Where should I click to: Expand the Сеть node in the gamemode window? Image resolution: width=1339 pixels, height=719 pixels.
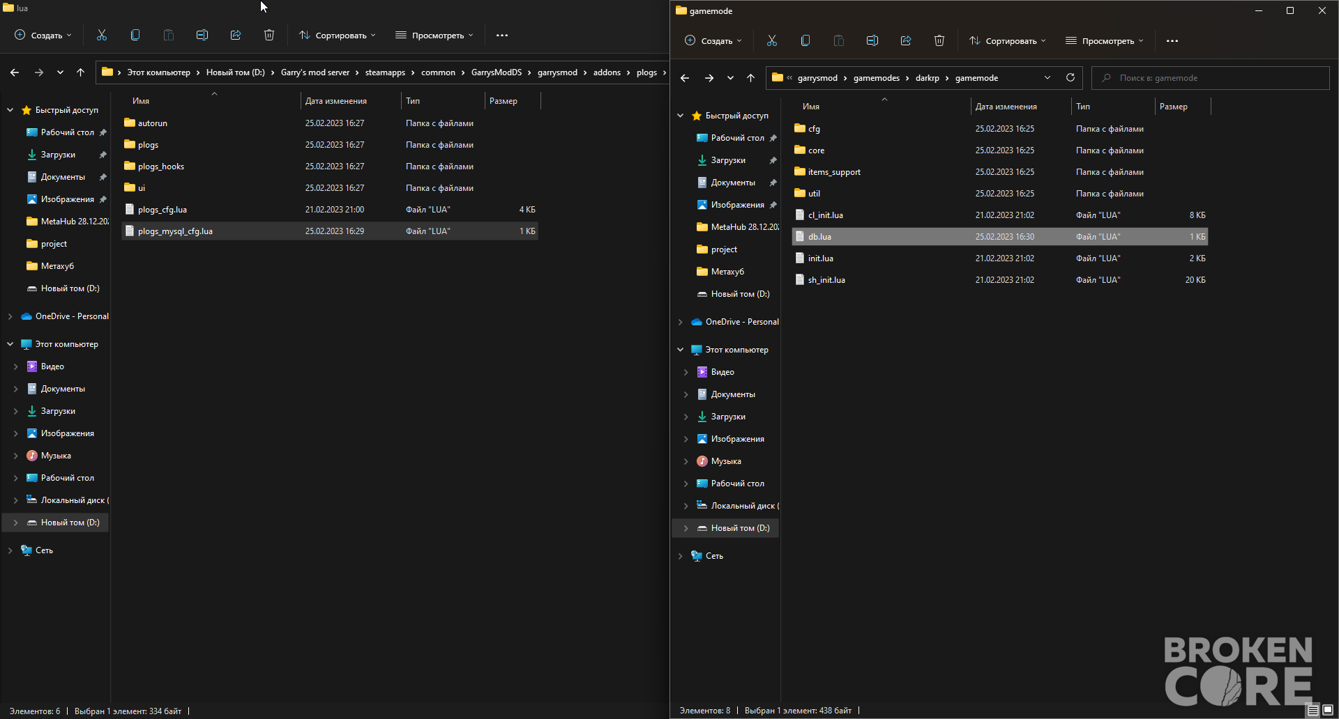(x=681, y=556)
